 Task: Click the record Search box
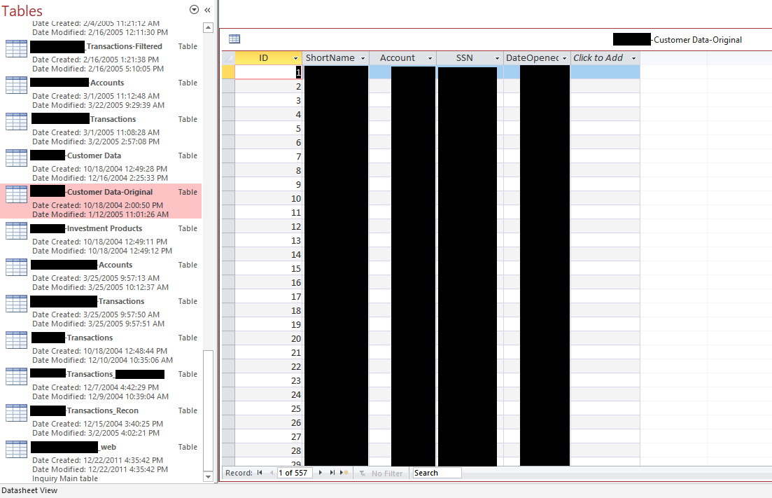[437, 473]
